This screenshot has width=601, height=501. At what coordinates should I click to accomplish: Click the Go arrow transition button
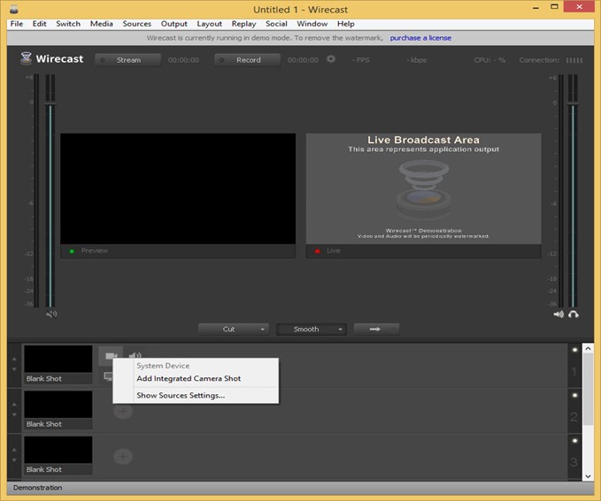point(376,330)
